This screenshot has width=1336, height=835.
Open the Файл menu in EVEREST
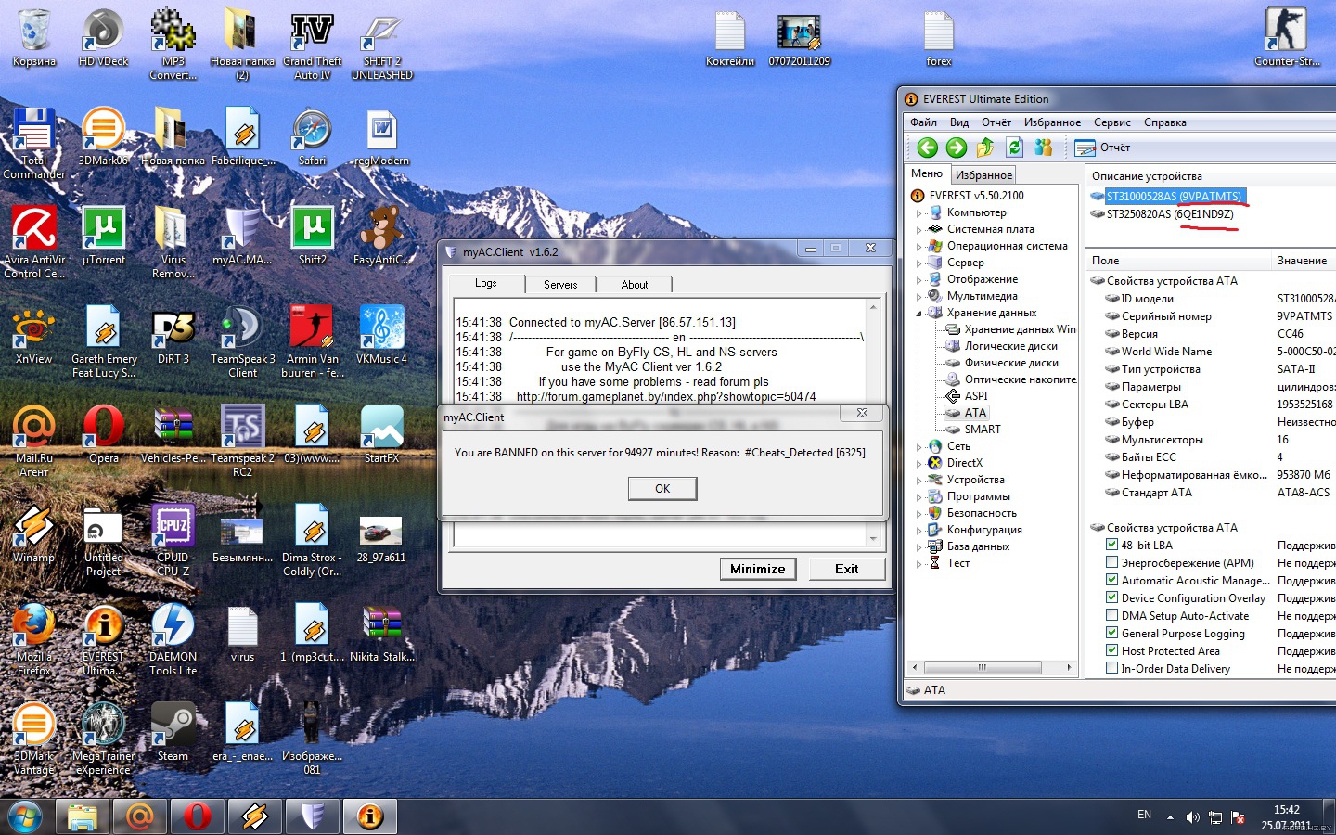click(x=923, y=122)
